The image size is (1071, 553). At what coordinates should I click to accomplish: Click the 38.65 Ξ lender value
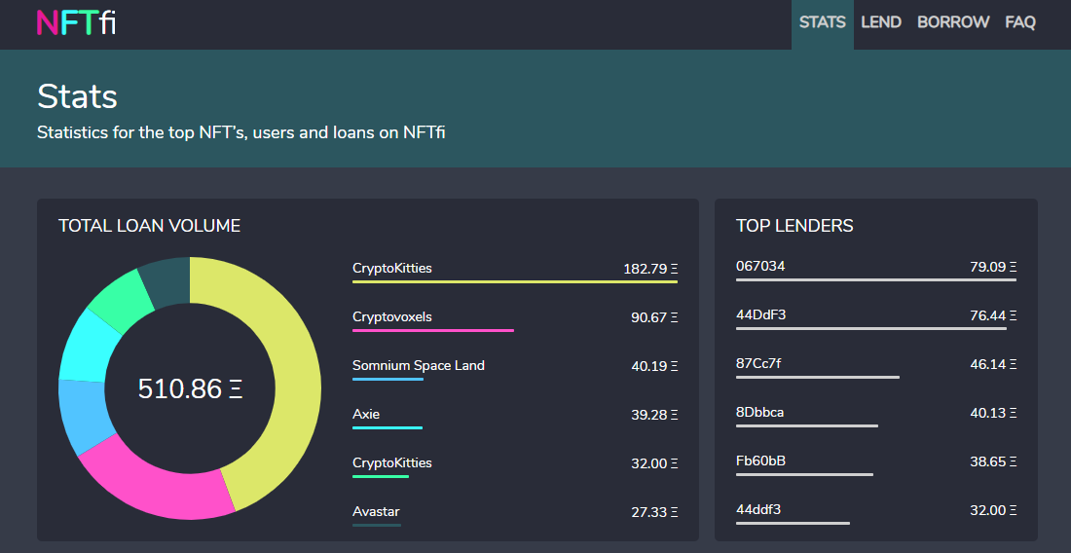click(x=993, y=461)
